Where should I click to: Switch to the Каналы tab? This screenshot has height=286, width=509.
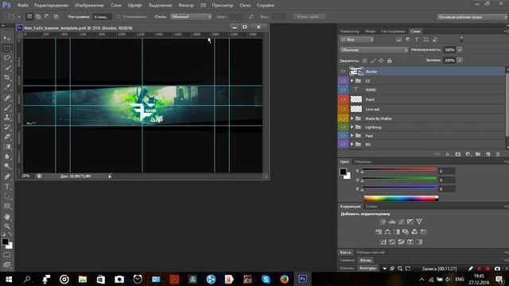click(x=347, y=269)
